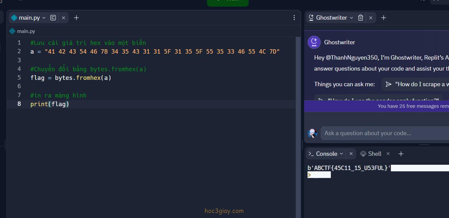Click the Ghostwriter avatar icon

point(314,42)
